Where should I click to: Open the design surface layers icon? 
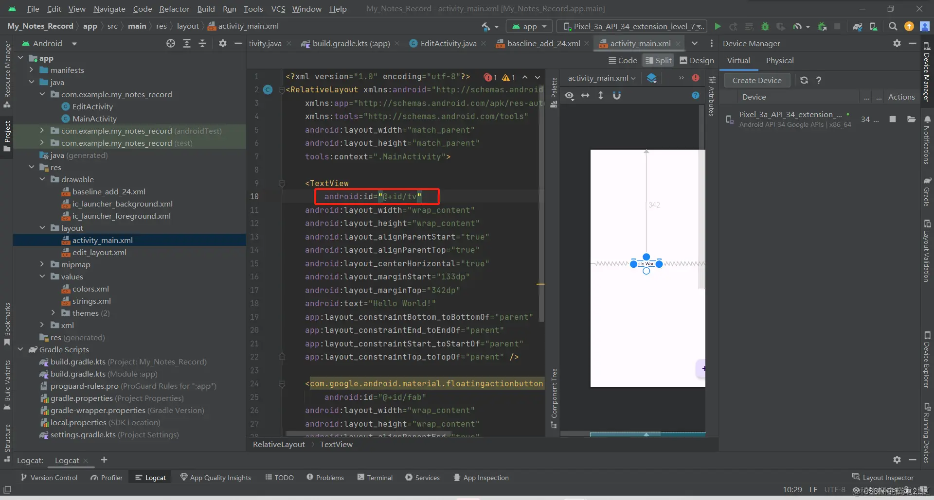pos(652,78)
